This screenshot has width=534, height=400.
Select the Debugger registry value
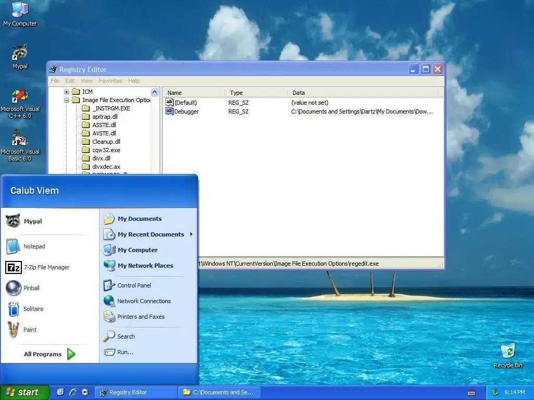pos(182,111)
